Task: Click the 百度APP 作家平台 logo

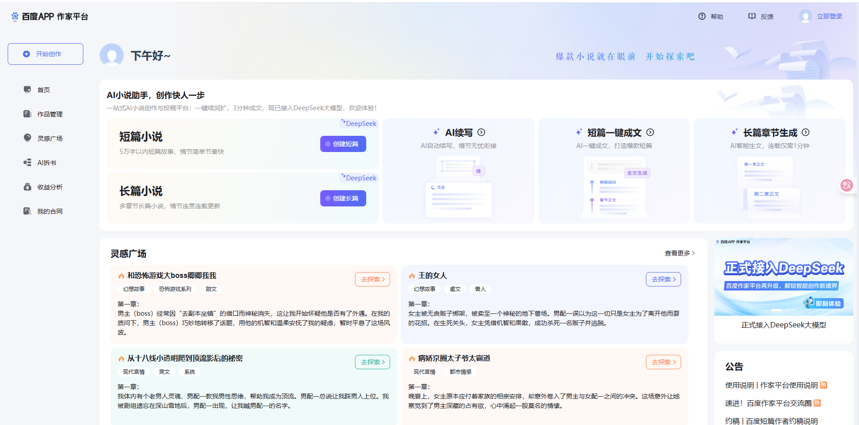Action: click(49, 17)
